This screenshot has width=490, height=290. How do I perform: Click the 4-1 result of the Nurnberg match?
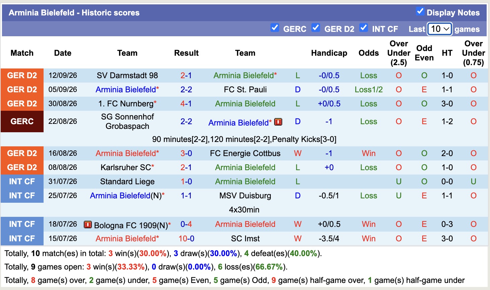[186, 104]
